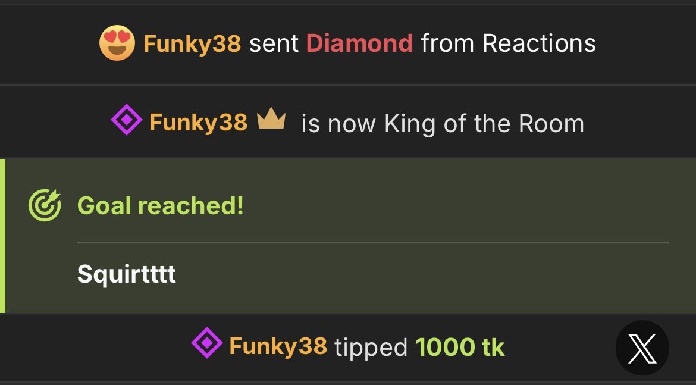Click the green 1000 tk tip amount
Screen dimensions: 696x385
[460, 346]
